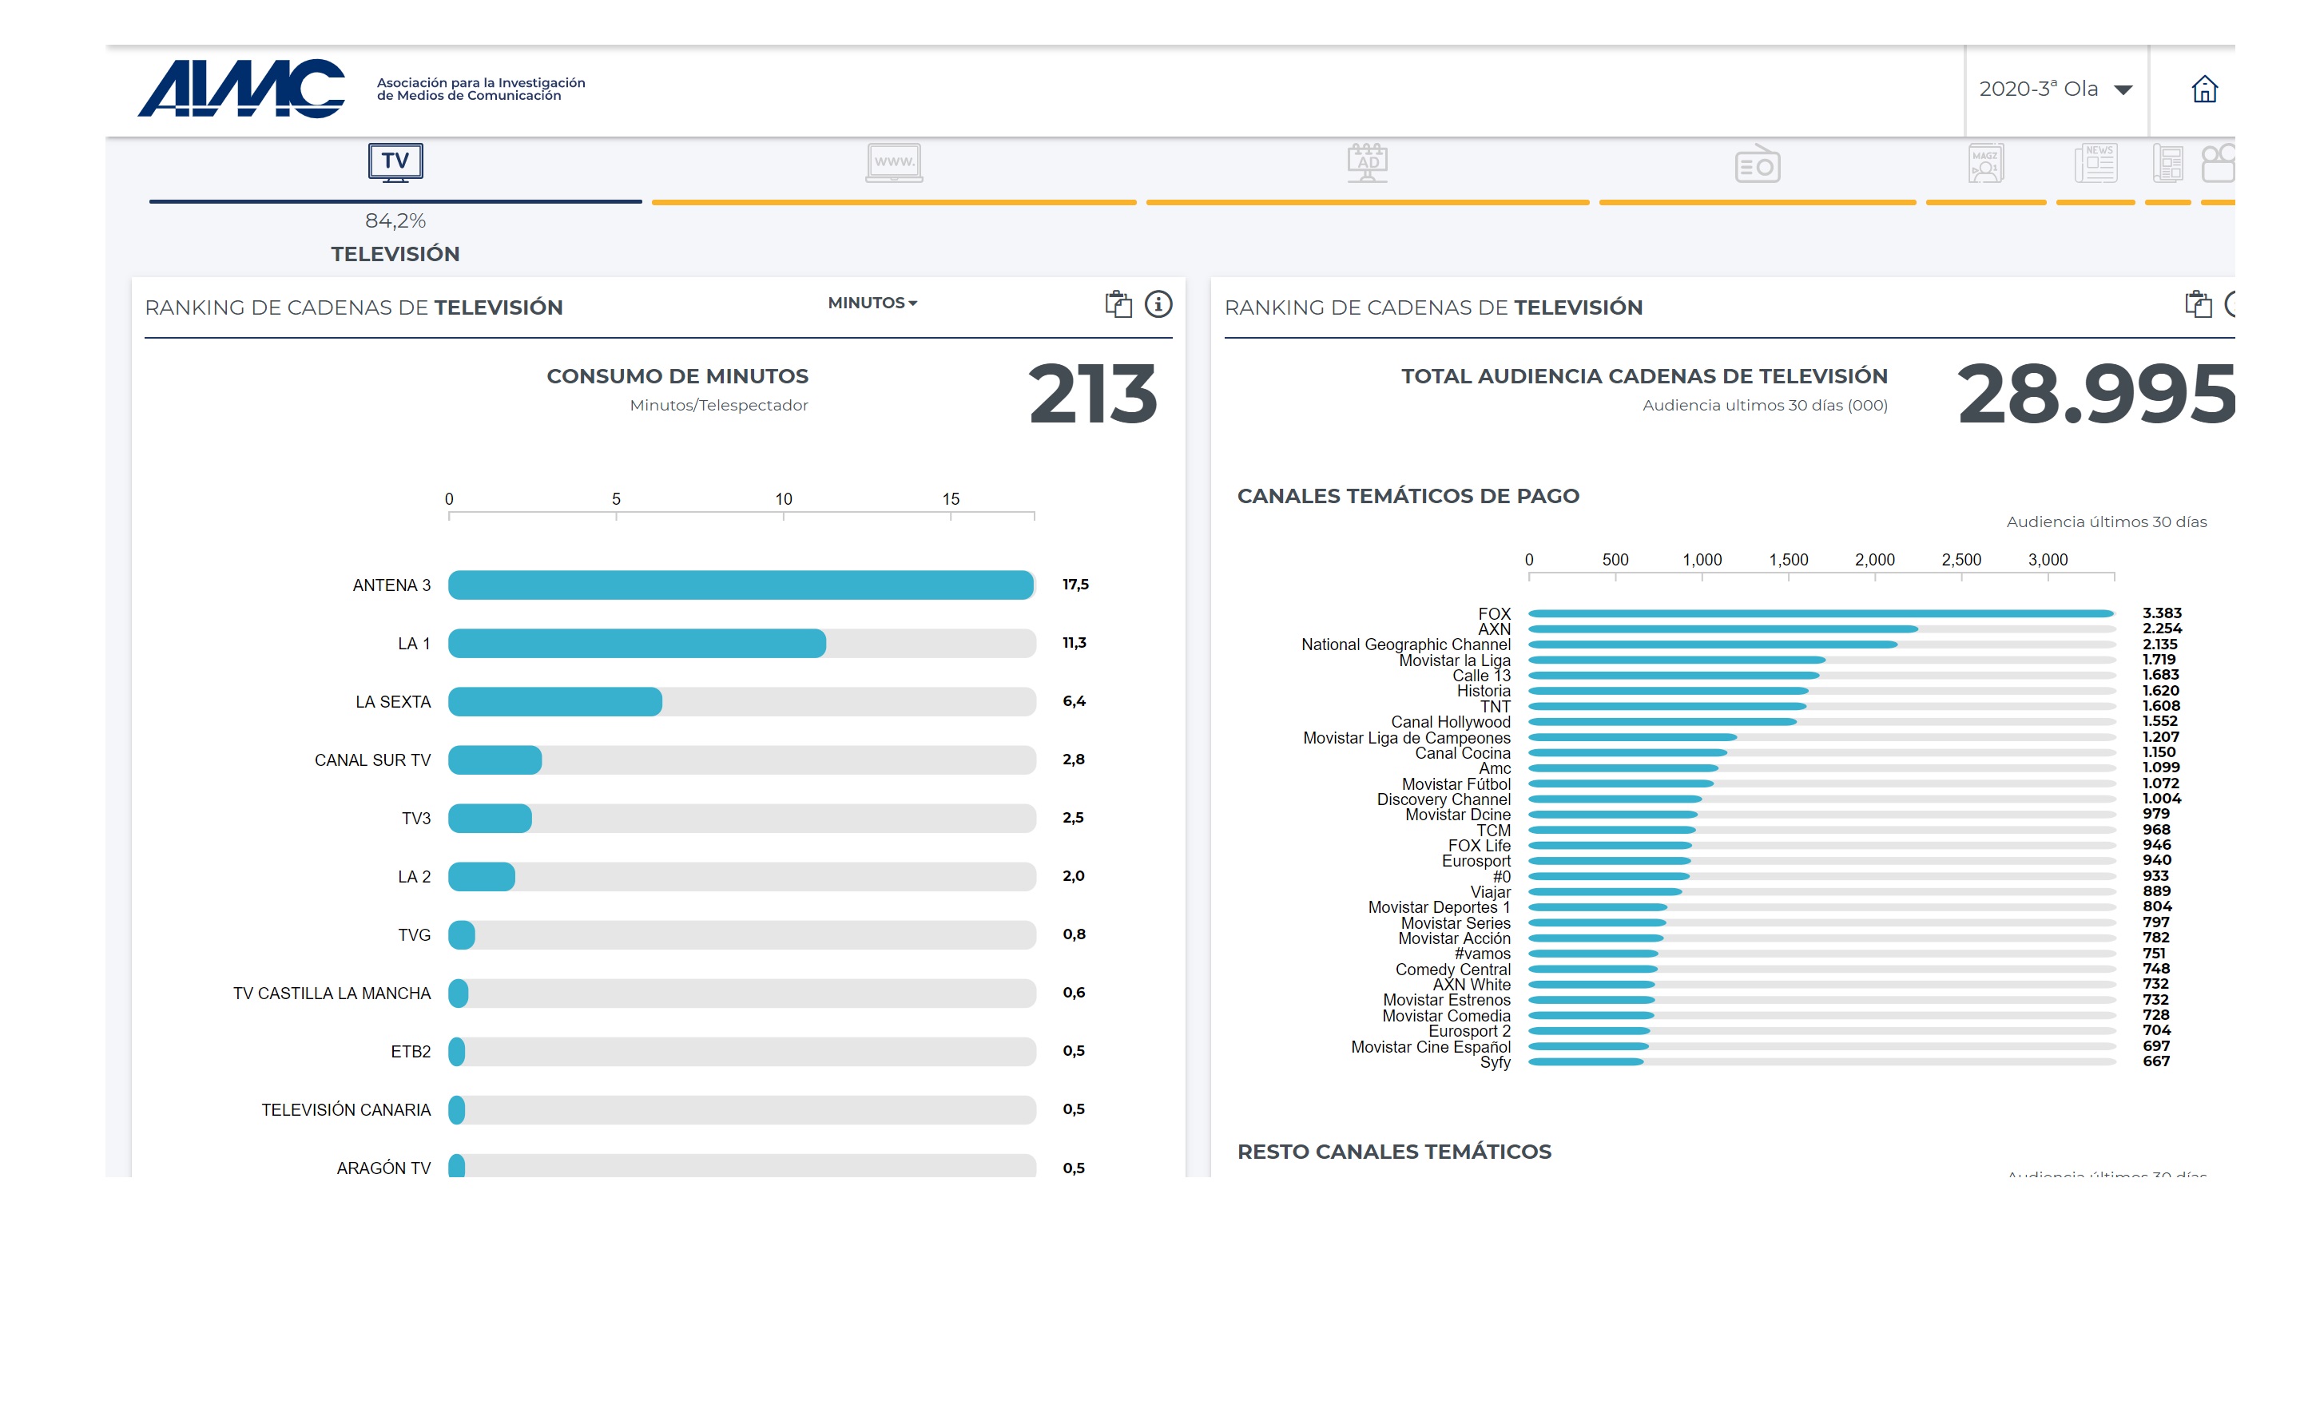
Task: Open the Newspapers NEWS media icon
Action: pyautogui.click(x=2095, y=164)
